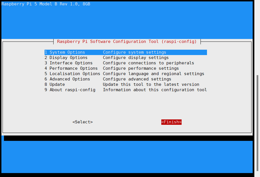
Task: Open 4 Performance Options entry
Action: point(125,68)
